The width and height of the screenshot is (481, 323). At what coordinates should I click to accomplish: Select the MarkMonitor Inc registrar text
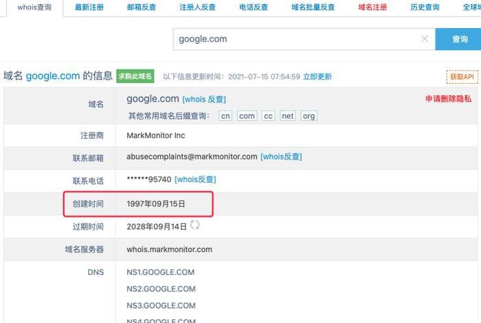coord(156,135)
